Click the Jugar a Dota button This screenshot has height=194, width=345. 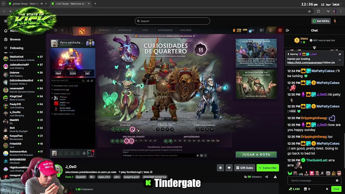256,154
